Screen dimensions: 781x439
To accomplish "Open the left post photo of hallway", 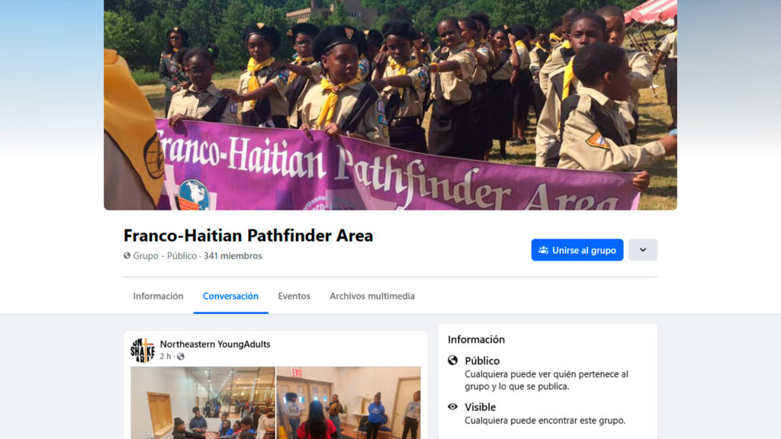I will pyautogui.click(x=203, y=403).
